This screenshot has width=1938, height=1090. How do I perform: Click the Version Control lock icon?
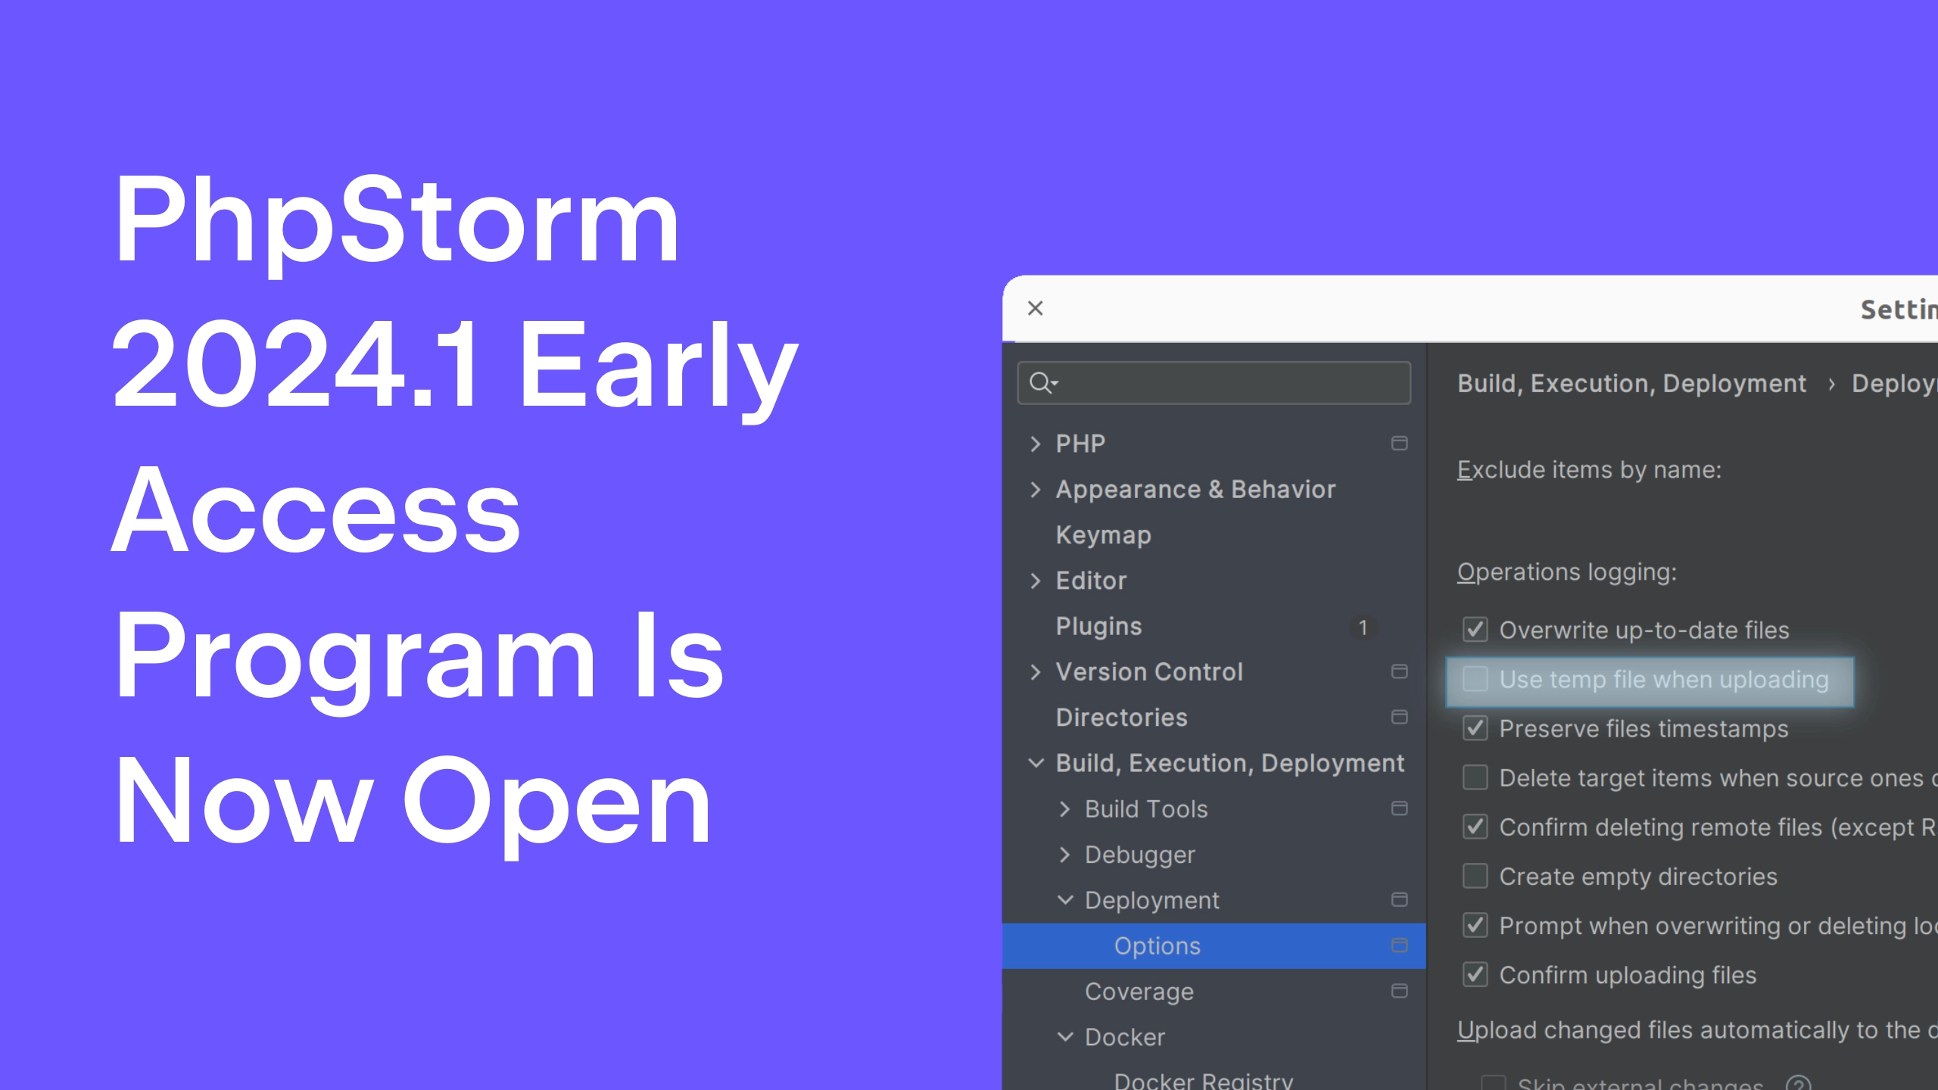[x=1399, y=671]
